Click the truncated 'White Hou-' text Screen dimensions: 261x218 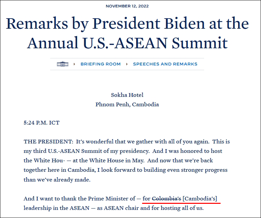click(x=49, y=160)
